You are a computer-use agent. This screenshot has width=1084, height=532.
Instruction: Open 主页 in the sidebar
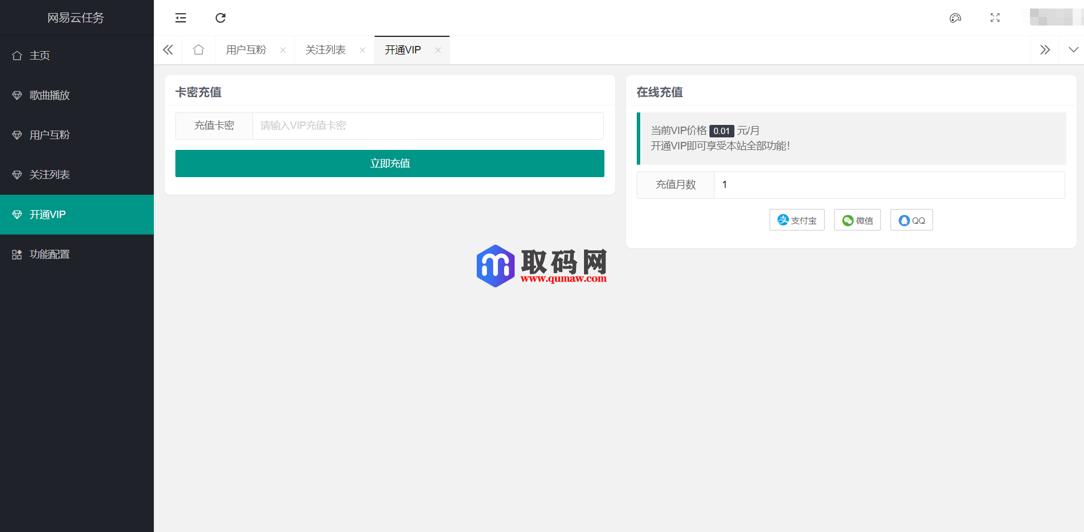coord(77,56)
